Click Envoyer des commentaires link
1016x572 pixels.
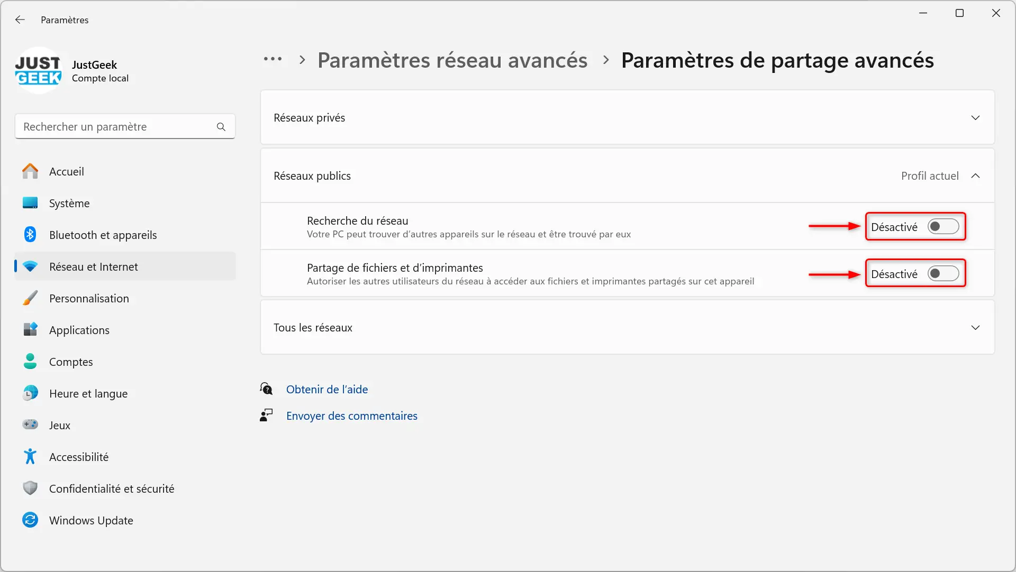coord(352,415)
